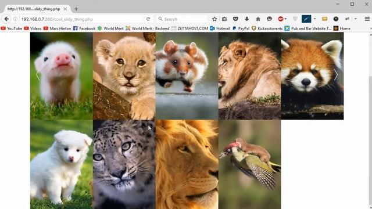Click the yellow card toolbar icon

pos(324,19)
